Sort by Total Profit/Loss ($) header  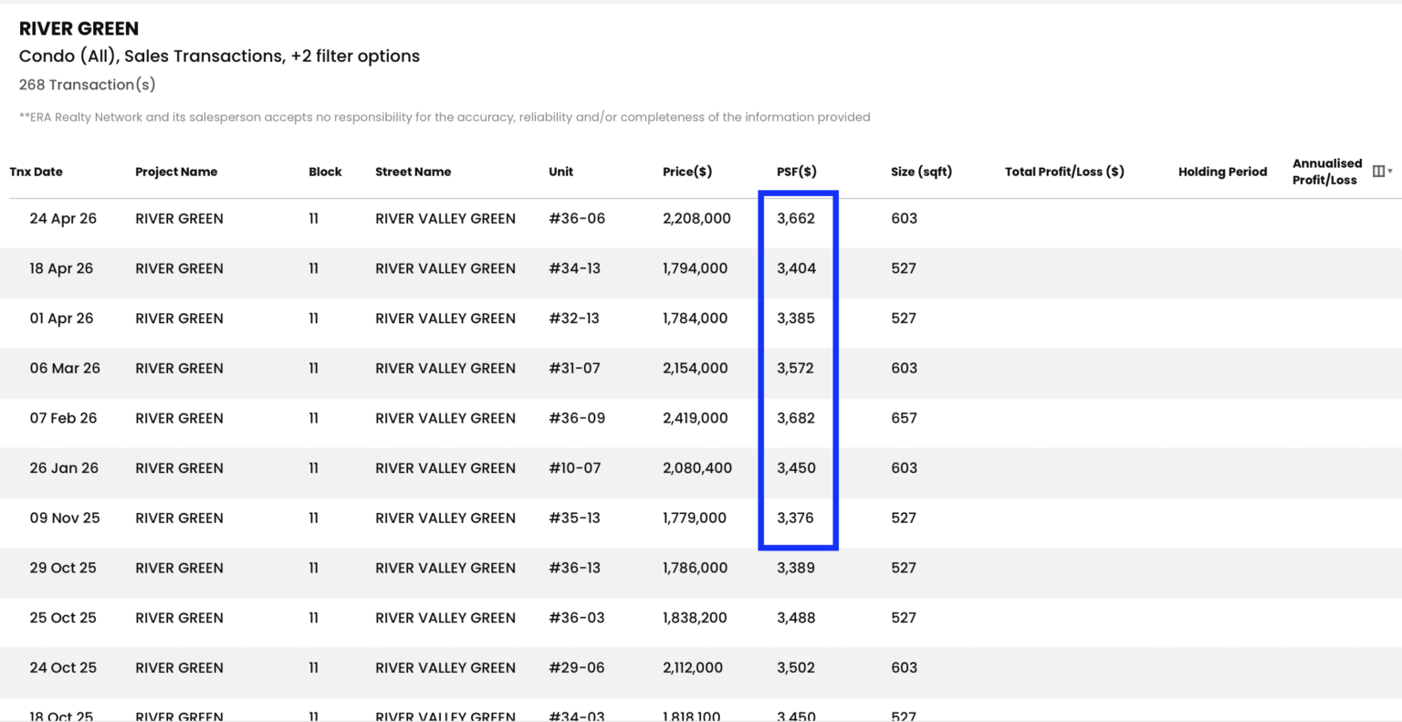[1064, 172]
